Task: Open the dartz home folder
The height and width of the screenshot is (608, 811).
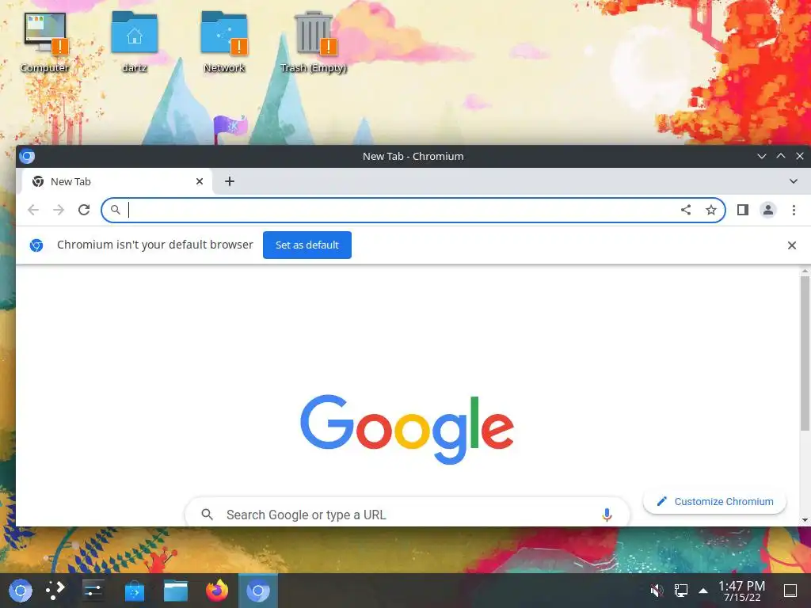Action: pos(135,43)
